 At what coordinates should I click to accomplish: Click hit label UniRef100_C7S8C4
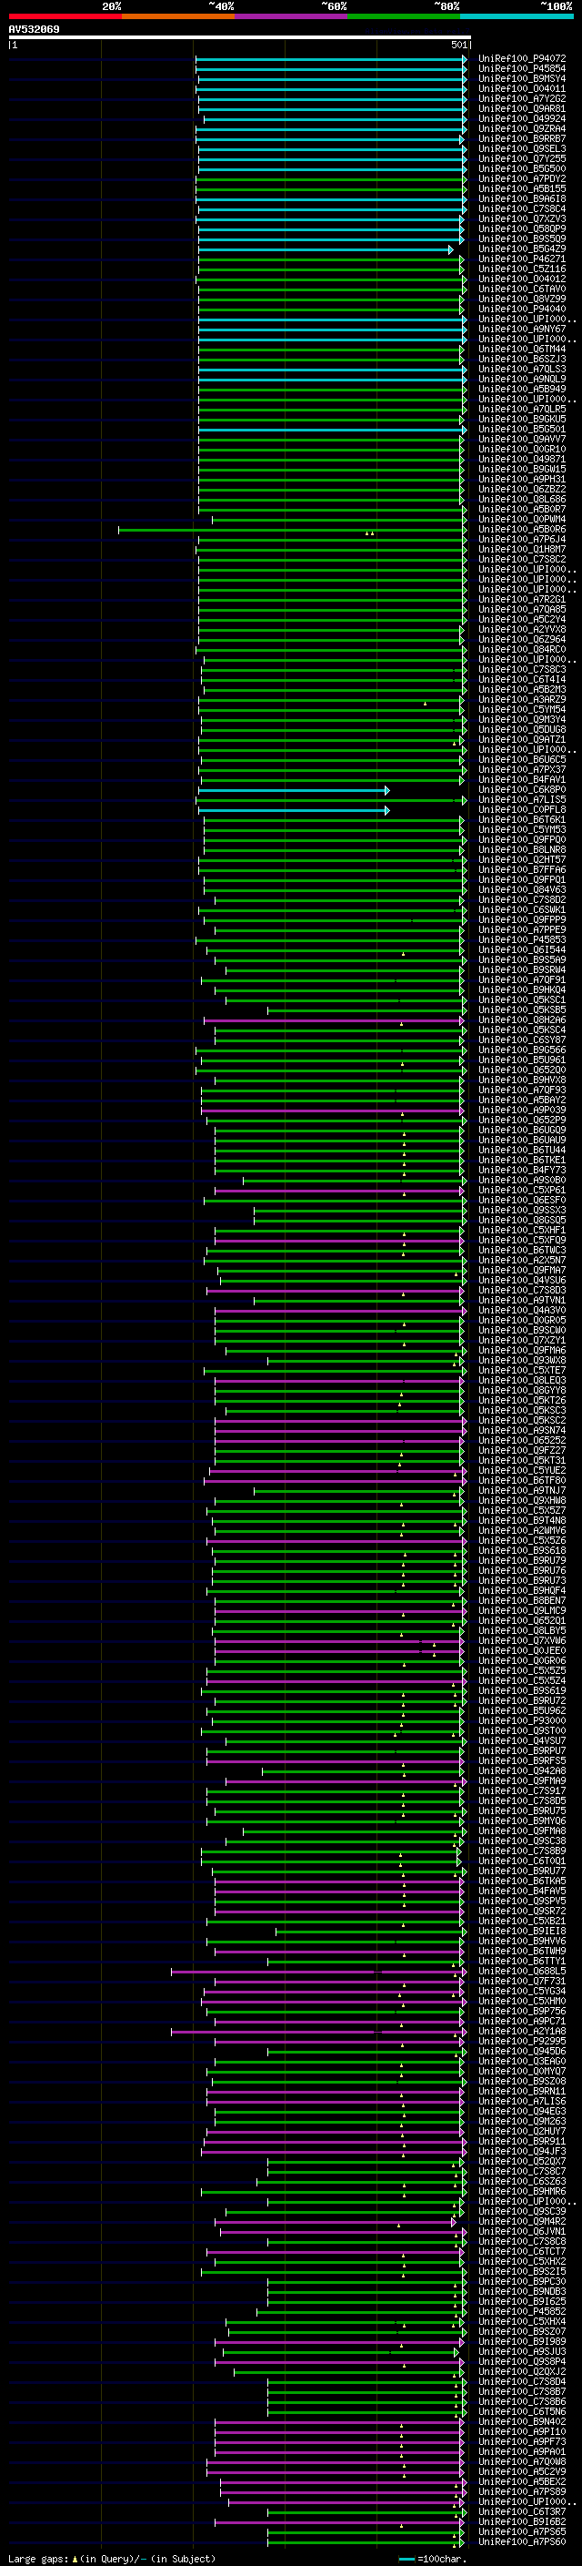tap(522, 209)
